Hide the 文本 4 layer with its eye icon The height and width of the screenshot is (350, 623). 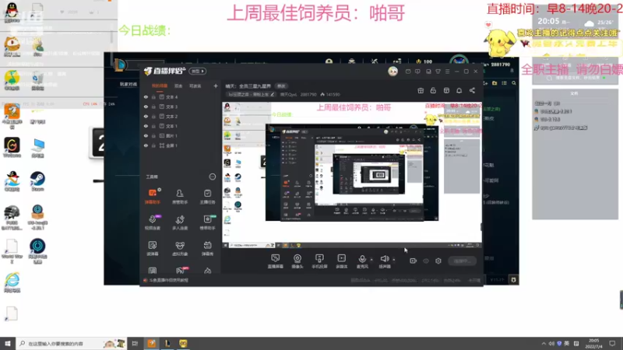click(146, 97)
